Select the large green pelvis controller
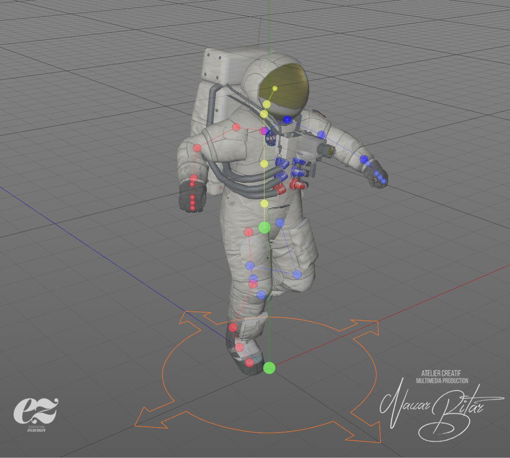This screenshot has width=510, height=458. tap(264, 227)
